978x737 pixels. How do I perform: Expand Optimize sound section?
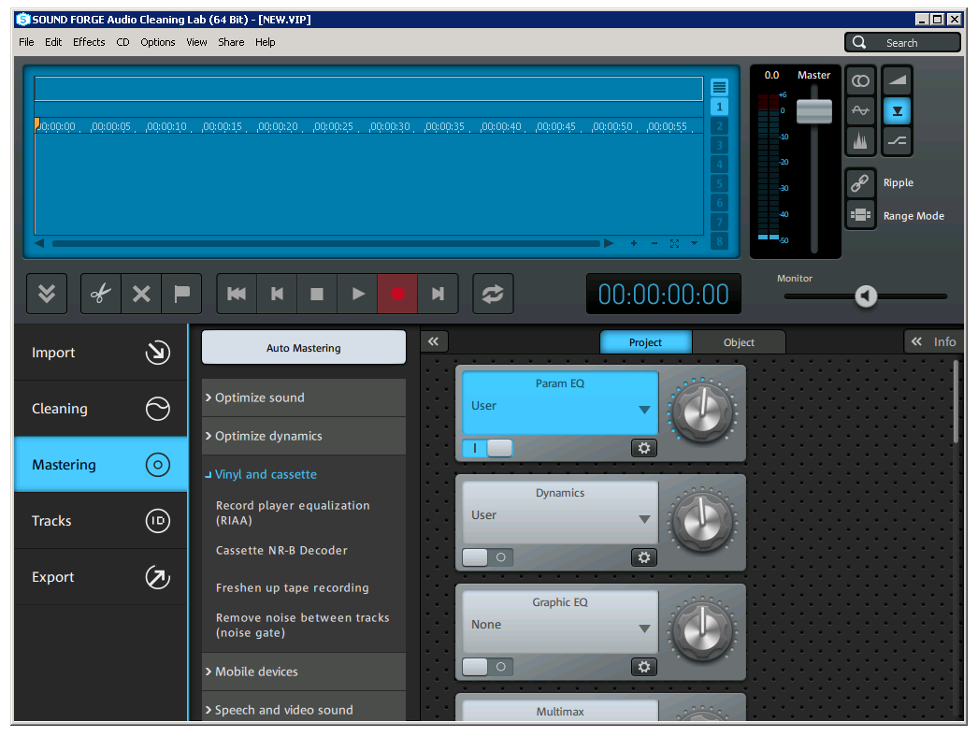point(304,397)
